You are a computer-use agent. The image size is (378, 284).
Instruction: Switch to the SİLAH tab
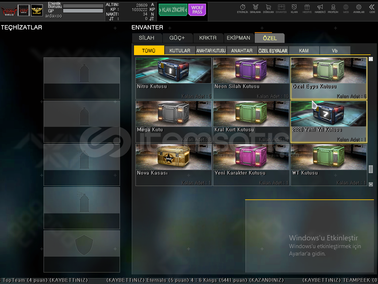[147, 38]
